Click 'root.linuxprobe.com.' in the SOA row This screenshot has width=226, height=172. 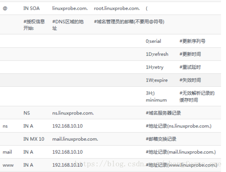117,8
